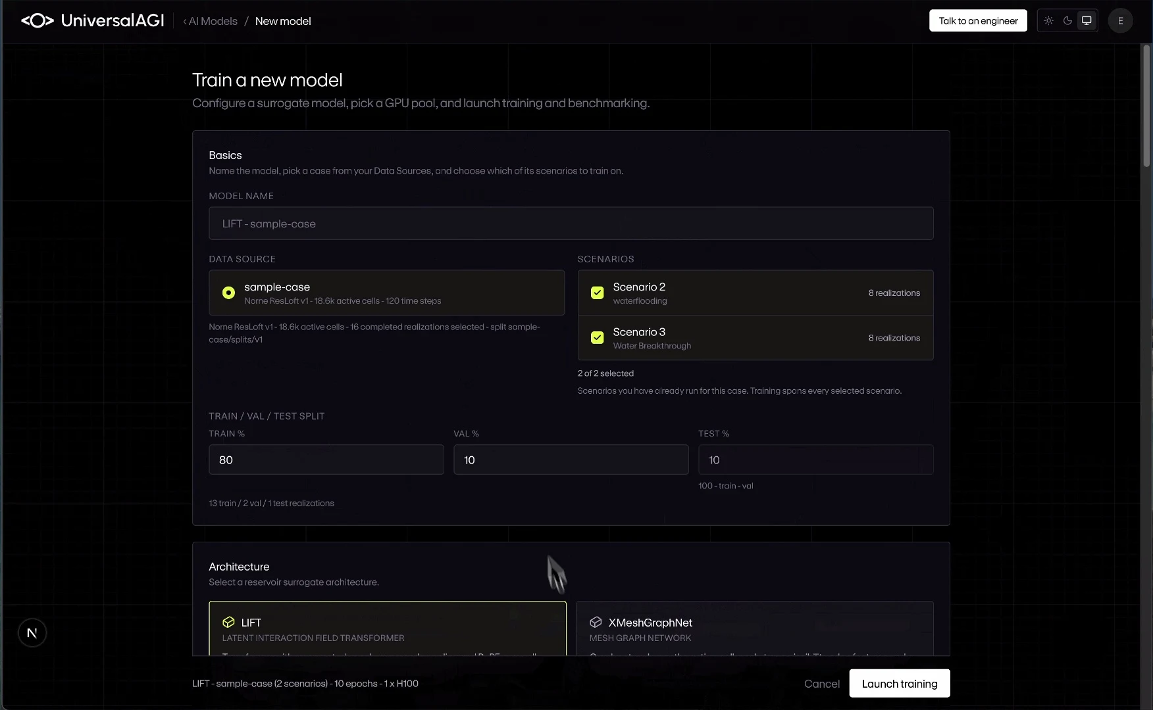Uncheck the Scenario 2 checkbox
Screen dimensions: 1153x710
(x=597, y=293)
